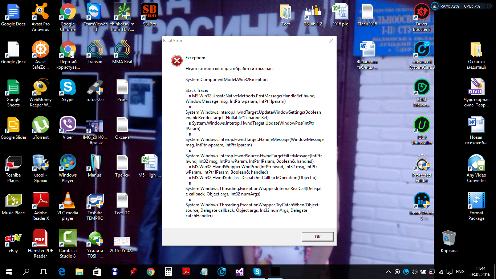Screen dimensions: 496x279
Task: Select the 2016 рік Excel file
Action: 340,15
